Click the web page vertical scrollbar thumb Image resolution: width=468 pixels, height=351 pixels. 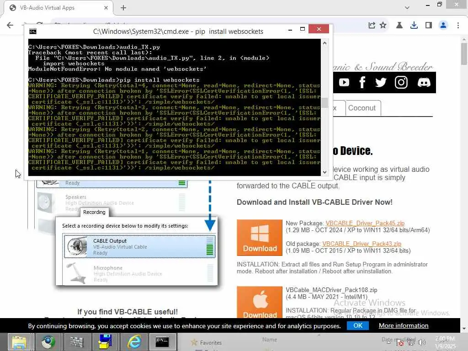coord(464,54)
